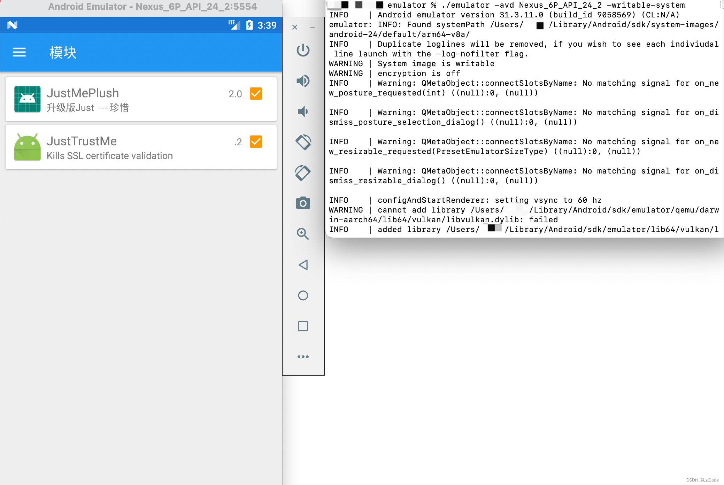Image resolution: width=724 pixels, height=485 pixels.
Task: Click 'Kills SSL certificate validation' description
Action: (x=110, y=156)
